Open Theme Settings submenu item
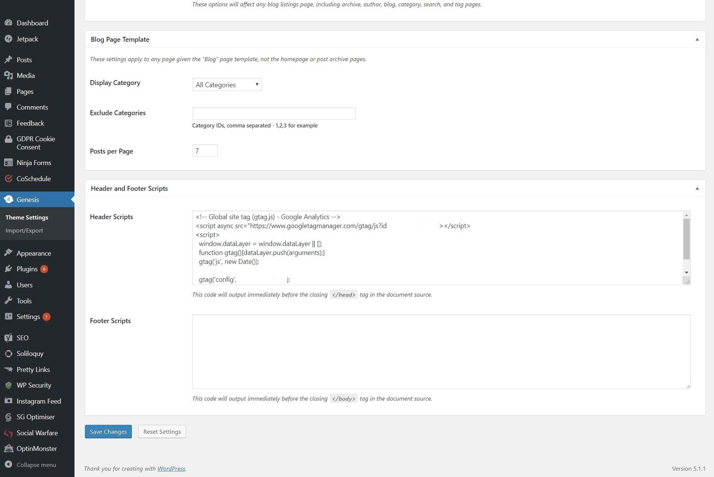Image resolution: width=714 pixels, height=477 pixels. click(27, 217)
